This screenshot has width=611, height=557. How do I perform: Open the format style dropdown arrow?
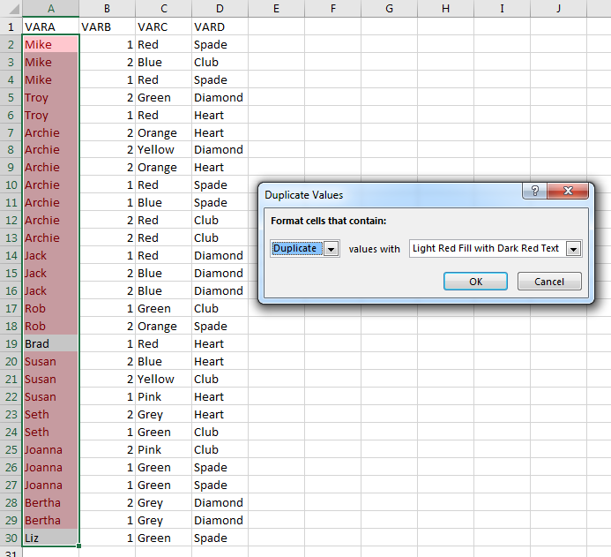point(574,249)
